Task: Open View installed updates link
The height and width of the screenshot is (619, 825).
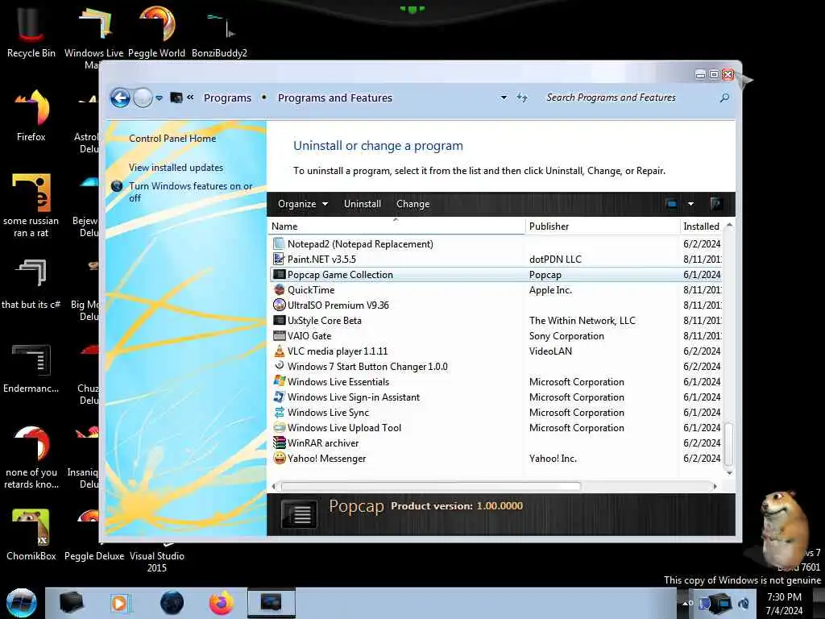Action: pyautogui.click(x=176, y=168)
